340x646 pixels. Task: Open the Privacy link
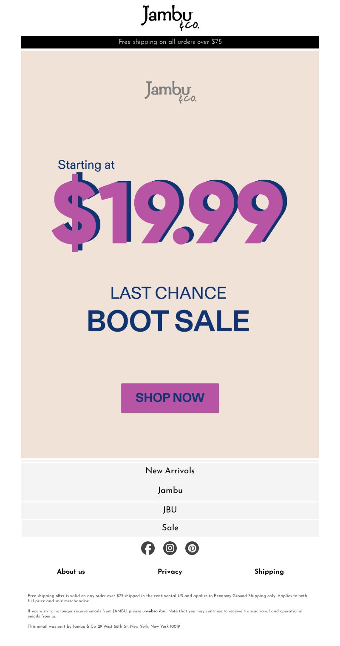[170, 572]
